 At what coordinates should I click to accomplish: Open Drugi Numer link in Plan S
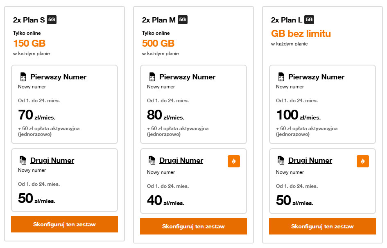coord(52,160)
